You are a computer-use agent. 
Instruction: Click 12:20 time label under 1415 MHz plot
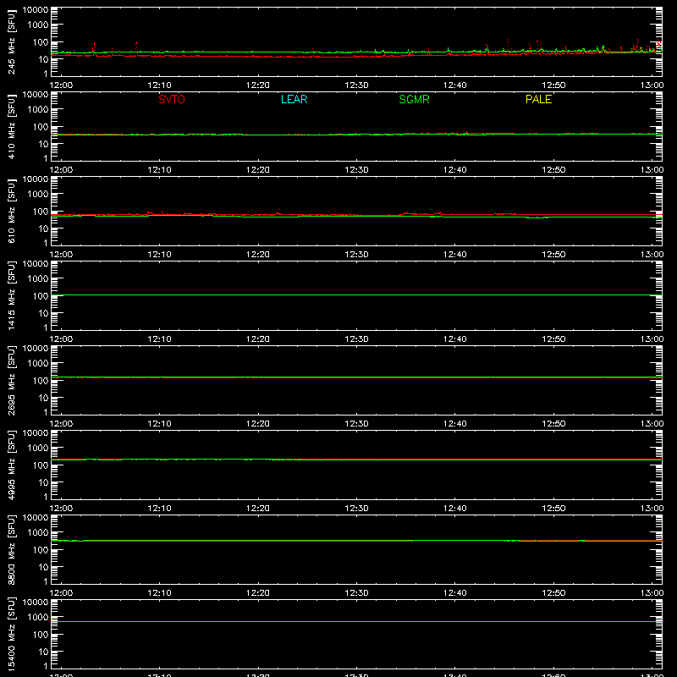tap(258, 339)
